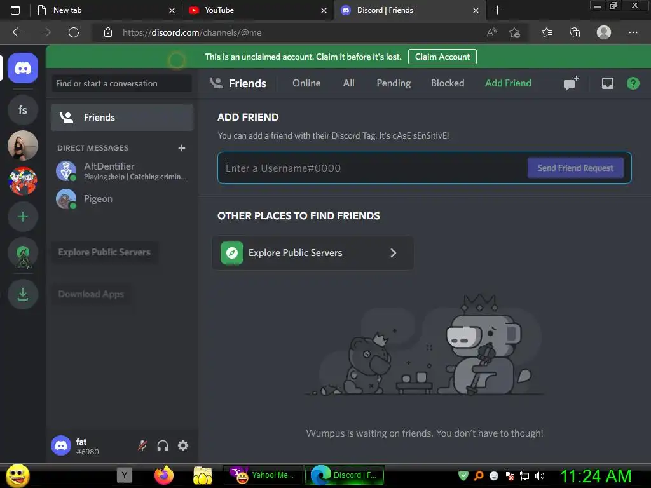Screen dimensions: 651x488
Task: Open Discord home button
Action: (x=23, y=67)
